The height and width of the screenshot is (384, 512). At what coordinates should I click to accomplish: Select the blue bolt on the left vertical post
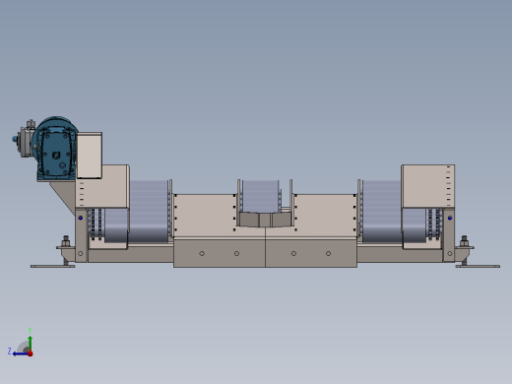[81, 218]
